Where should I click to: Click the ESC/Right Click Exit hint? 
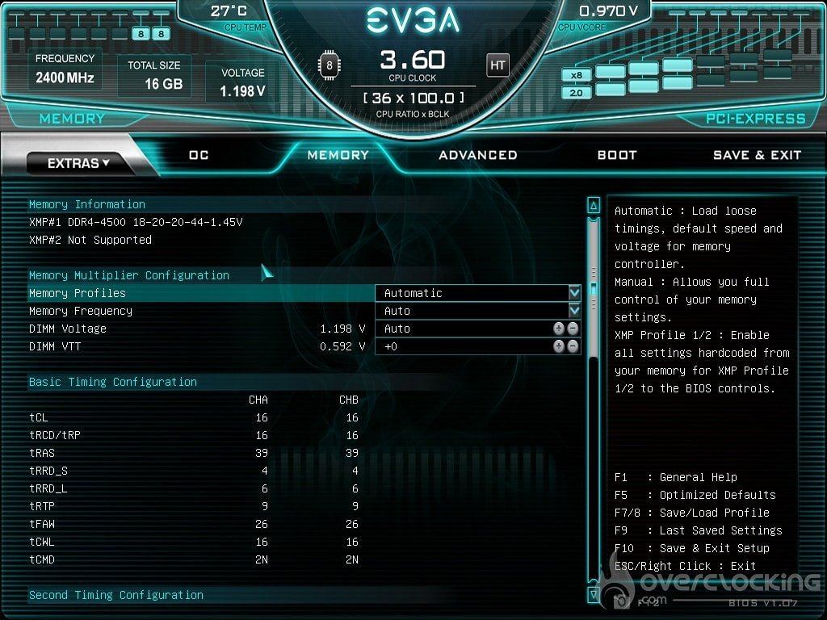[x=686, y=566]
